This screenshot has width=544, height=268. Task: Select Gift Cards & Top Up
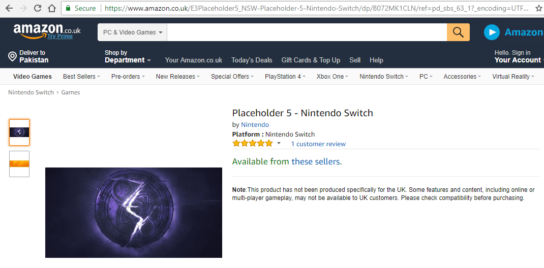click(x=311, y=60)
